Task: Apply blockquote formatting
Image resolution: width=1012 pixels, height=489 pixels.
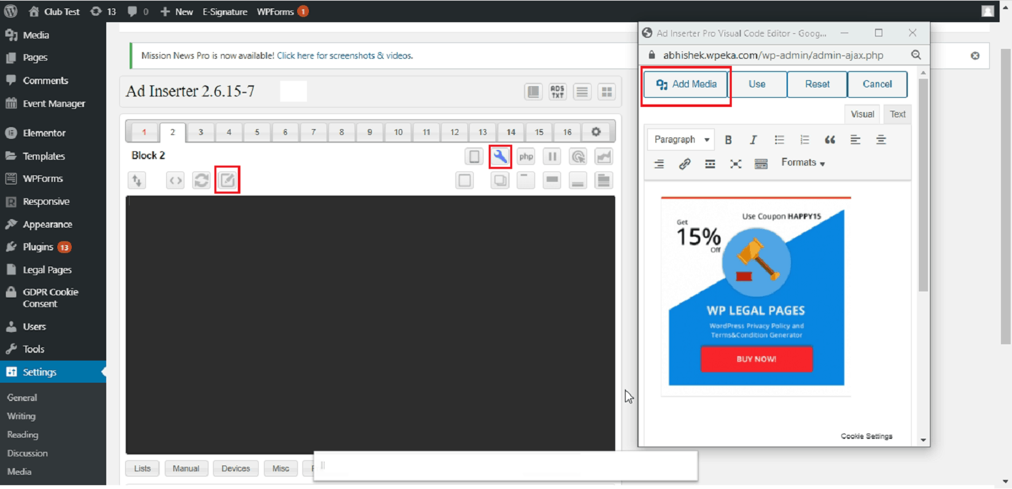Action: [830, 140]
